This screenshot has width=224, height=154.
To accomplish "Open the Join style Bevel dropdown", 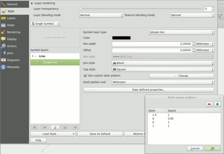I will pos(163,63).
